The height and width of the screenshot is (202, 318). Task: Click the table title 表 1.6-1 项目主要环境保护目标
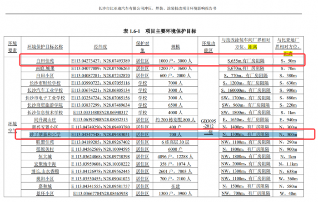coord(159,31)
